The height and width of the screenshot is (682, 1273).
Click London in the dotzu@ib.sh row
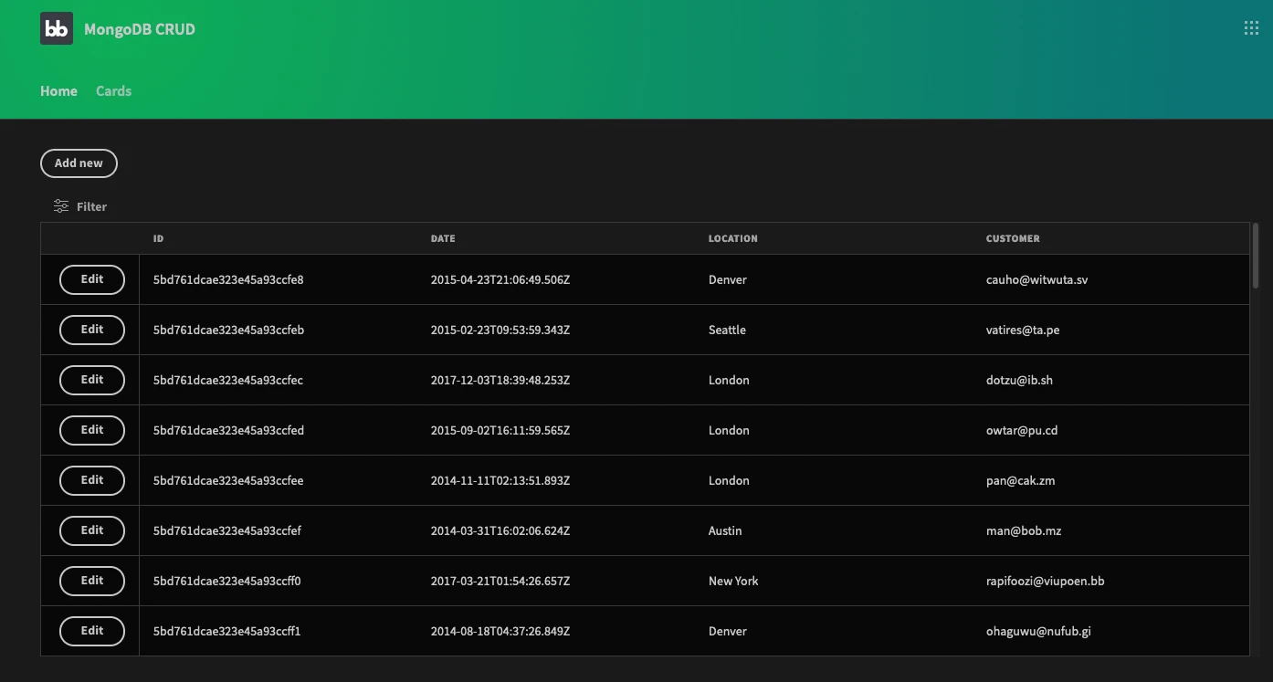tap(729, 380)
